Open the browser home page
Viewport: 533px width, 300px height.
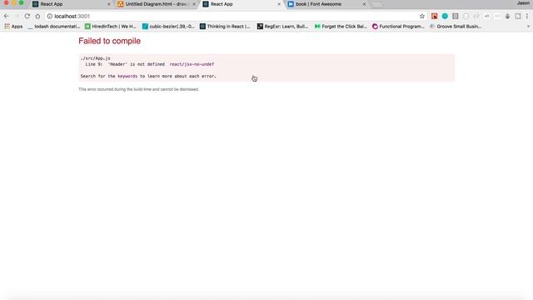37,16
